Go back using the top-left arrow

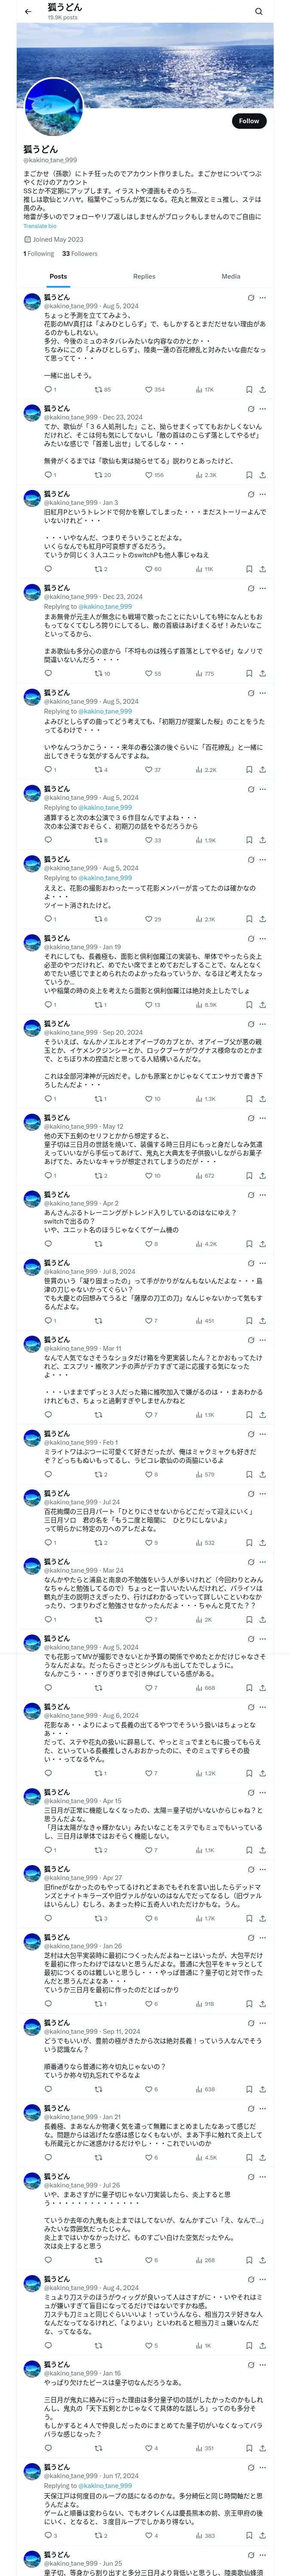(x=28, y=12)
